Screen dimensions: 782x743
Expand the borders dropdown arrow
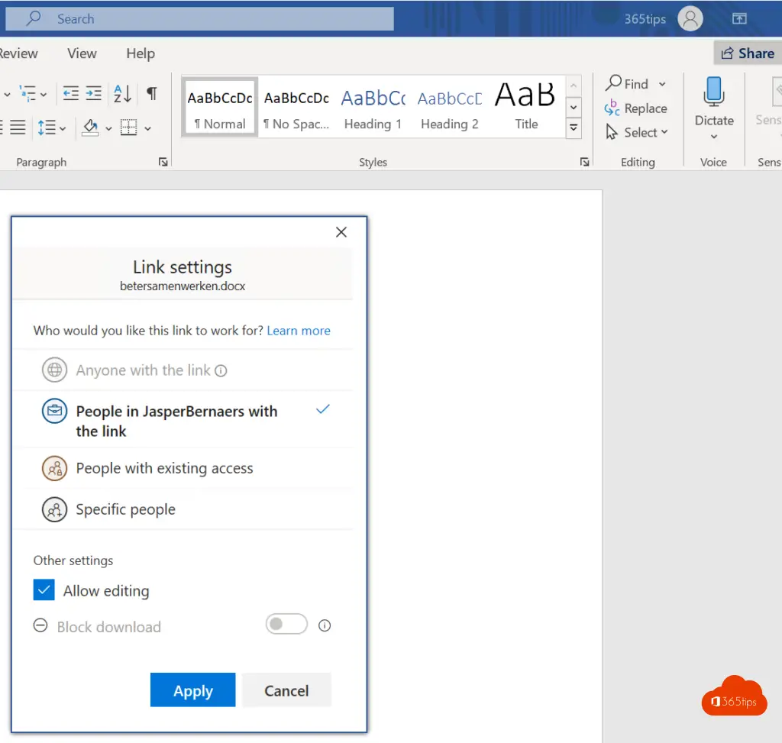coord(147,128)
